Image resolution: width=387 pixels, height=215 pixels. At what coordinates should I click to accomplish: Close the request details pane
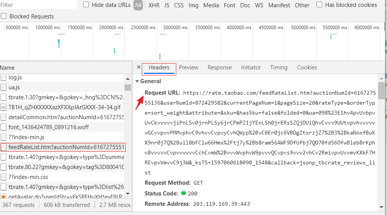[x=139, y=67]
